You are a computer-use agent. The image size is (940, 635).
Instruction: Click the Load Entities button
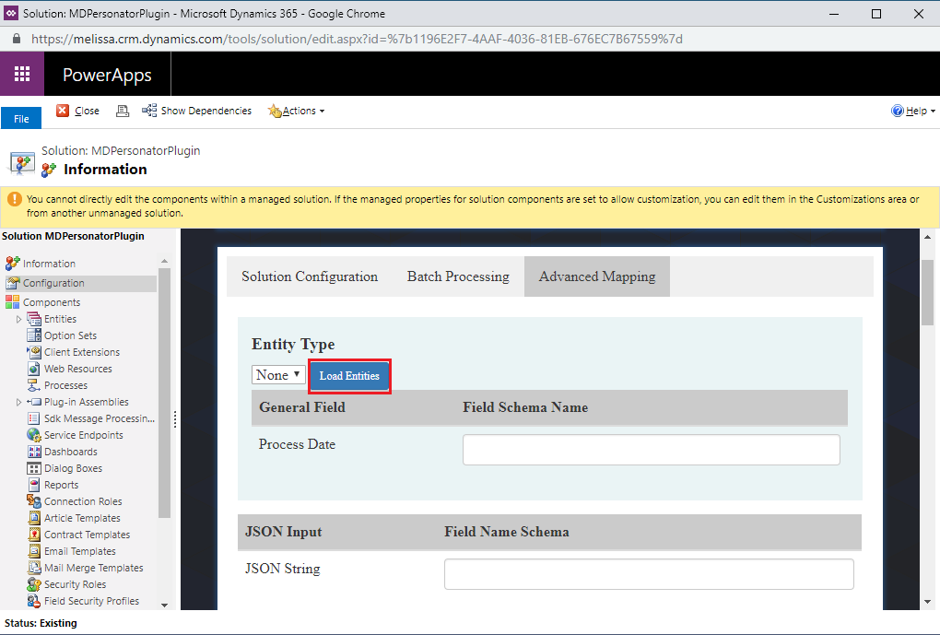pyautogui.click(x=349, y=376)
